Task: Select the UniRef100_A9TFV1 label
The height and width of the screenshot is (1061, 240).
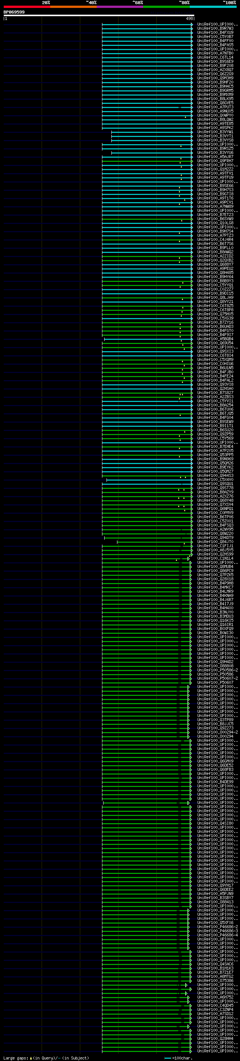Action: [x=215, y=174]
